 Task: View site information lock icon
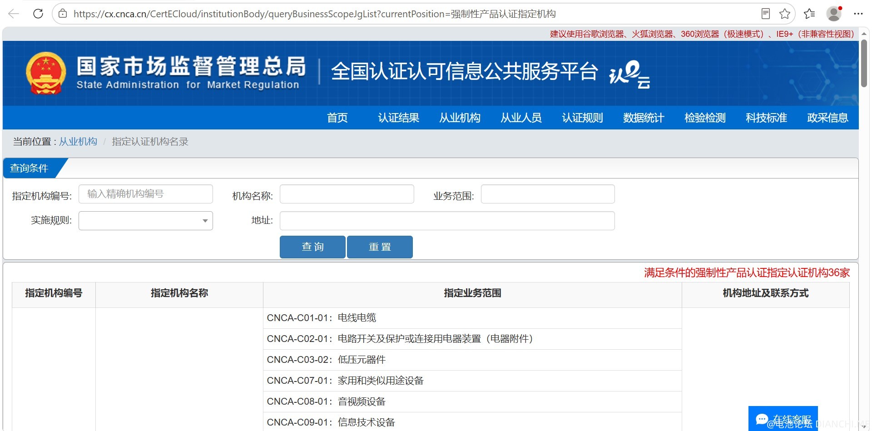coord(63,14)
